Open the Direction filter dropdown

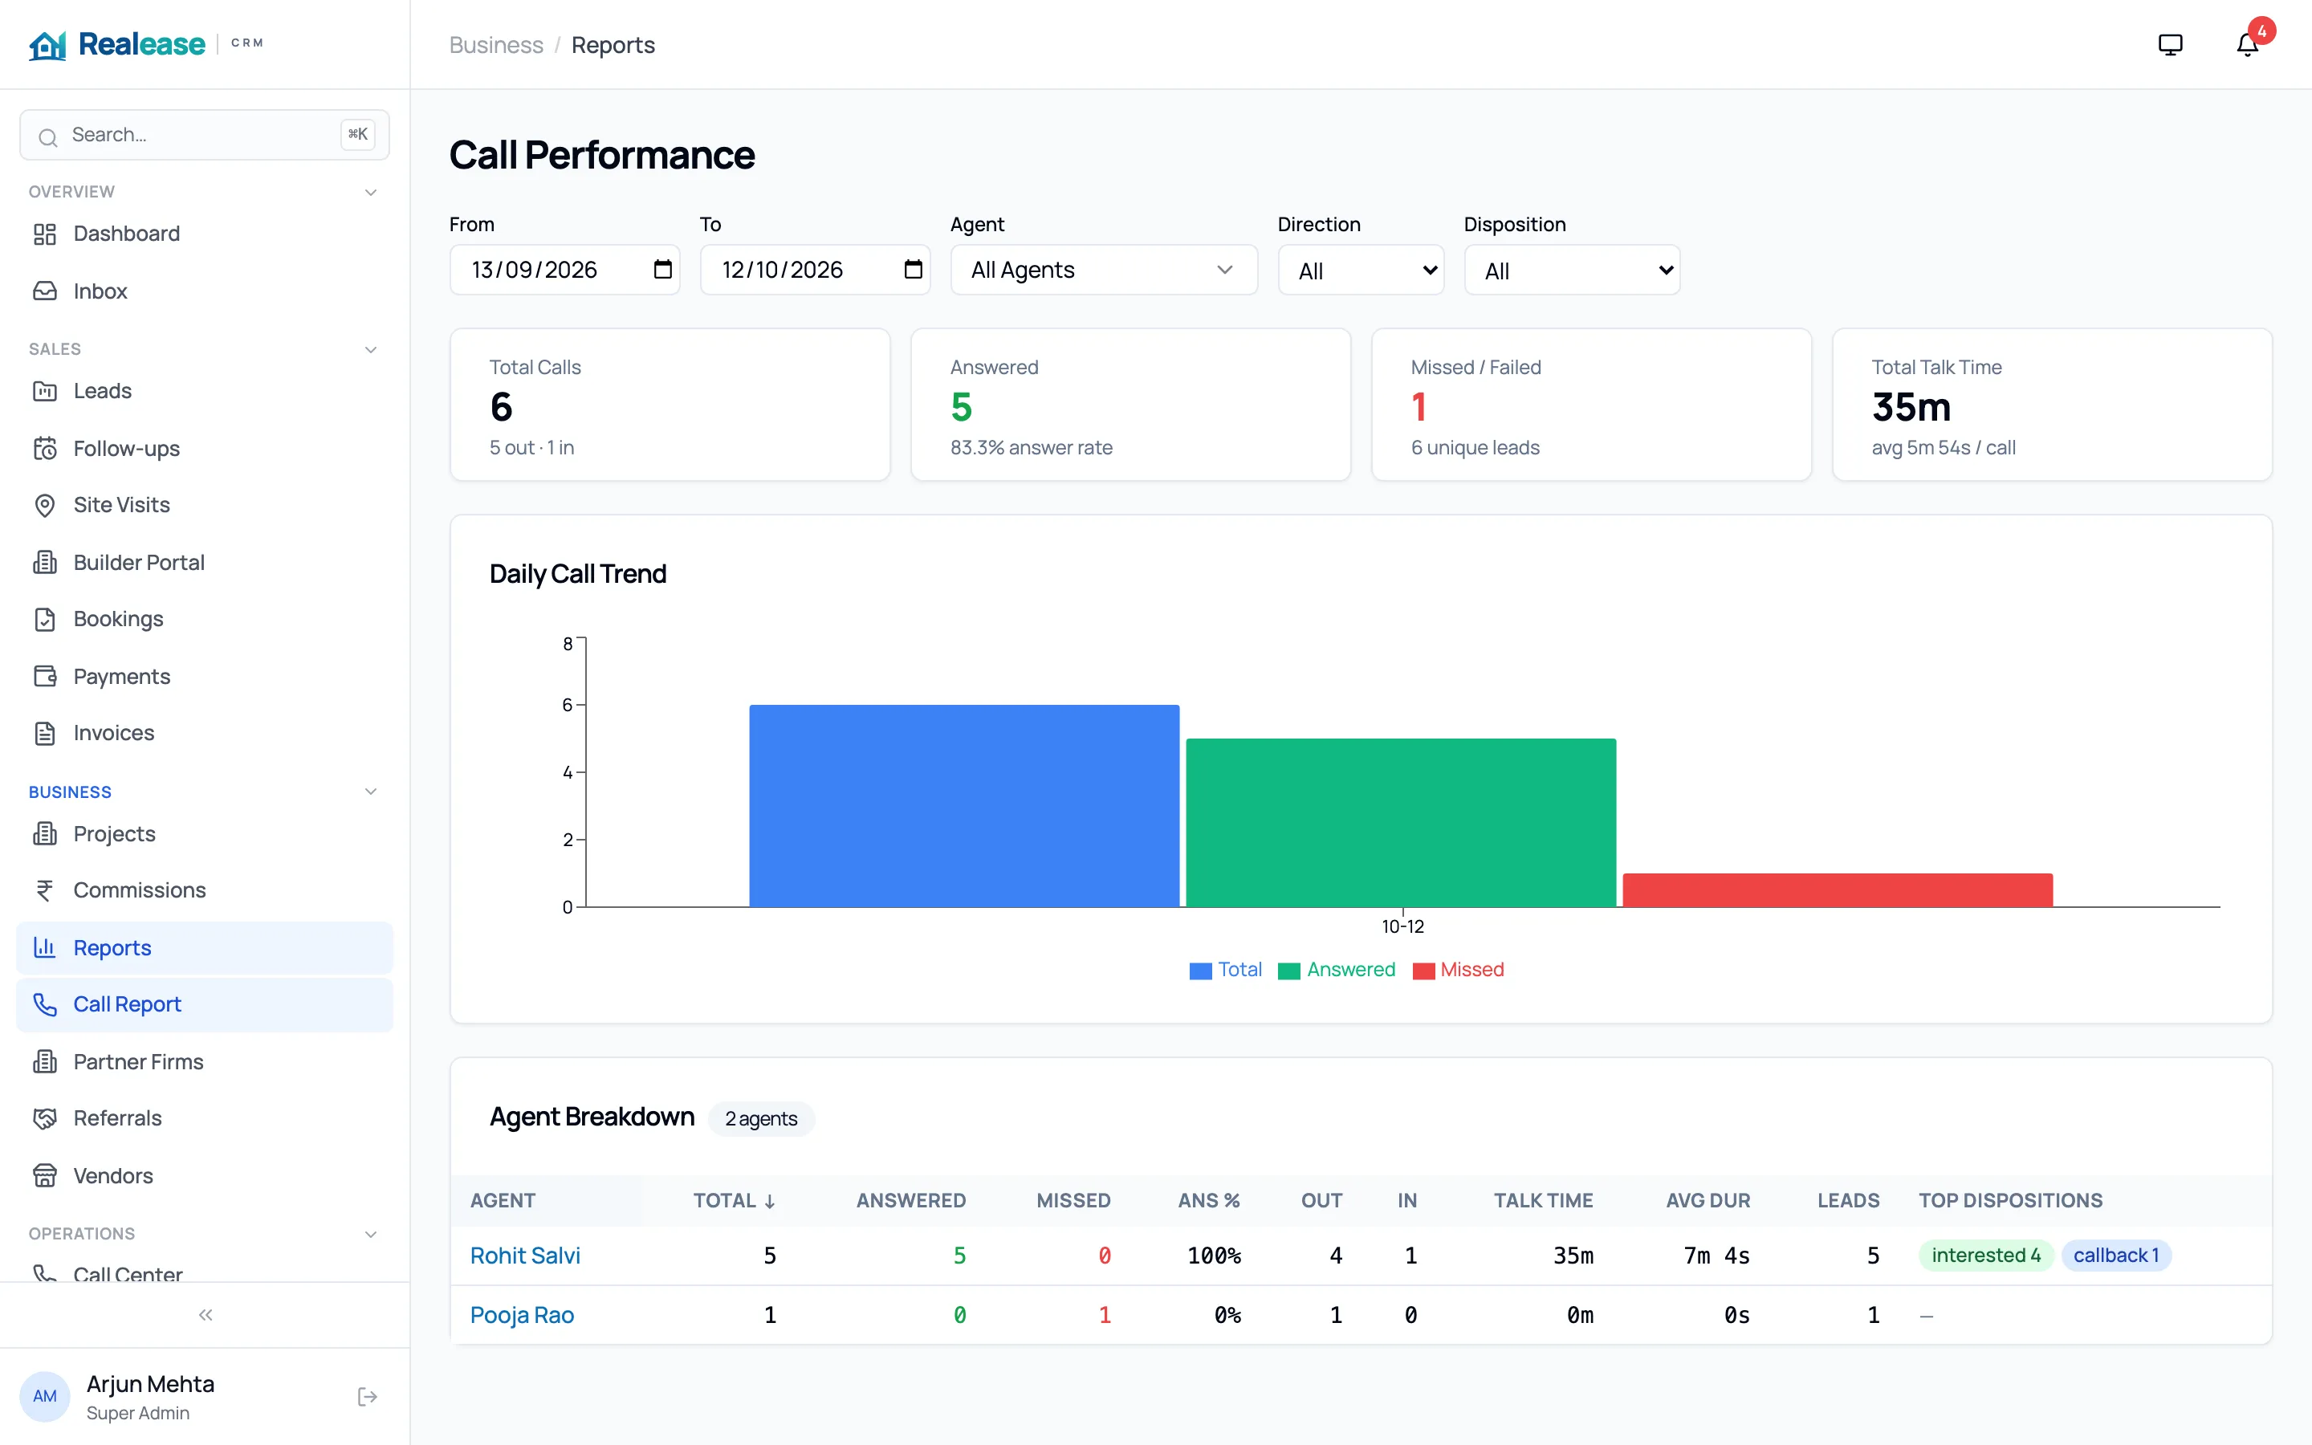click(x=1361, y=271)
